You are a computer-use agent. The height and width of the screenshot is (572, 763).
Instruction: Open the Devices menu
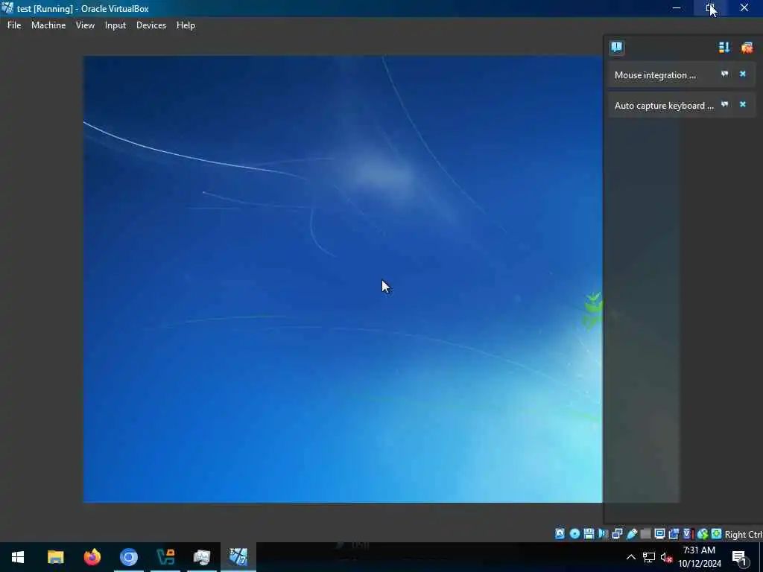151,25
